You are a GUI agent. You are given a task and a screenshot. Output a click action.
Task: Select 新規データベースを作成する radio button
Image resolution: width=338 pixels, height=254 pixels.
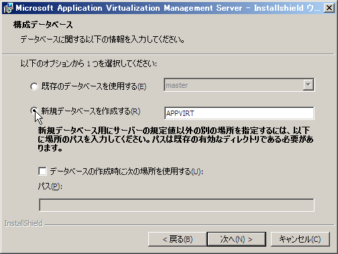(x=34, y=111)
